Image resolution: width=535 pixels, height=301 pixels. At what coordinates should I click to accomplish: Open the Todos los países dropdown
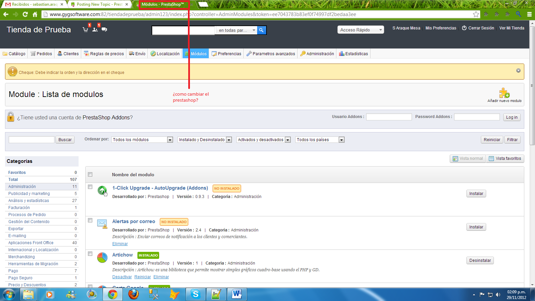click(x=320, y=140)
